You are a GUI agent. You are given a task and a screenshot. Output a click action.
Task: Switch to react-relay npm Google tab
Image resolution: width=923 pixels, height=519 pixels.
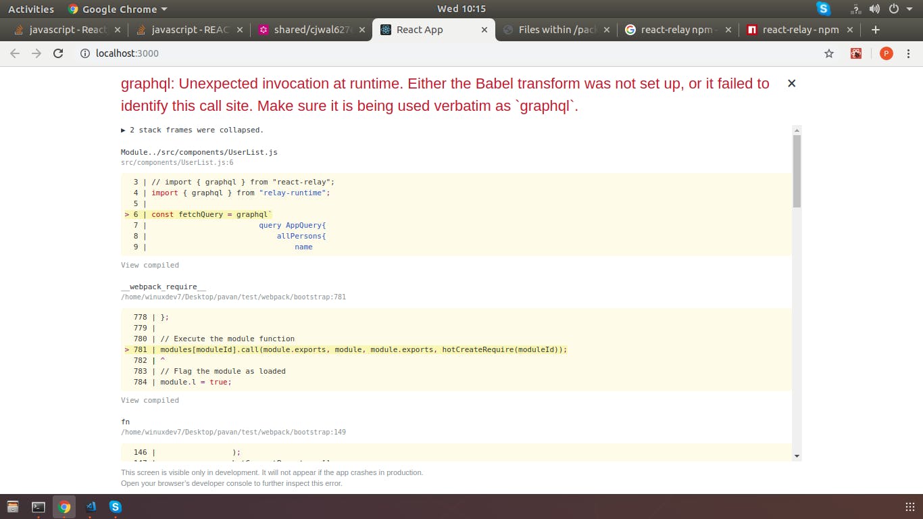pos(678,30)
